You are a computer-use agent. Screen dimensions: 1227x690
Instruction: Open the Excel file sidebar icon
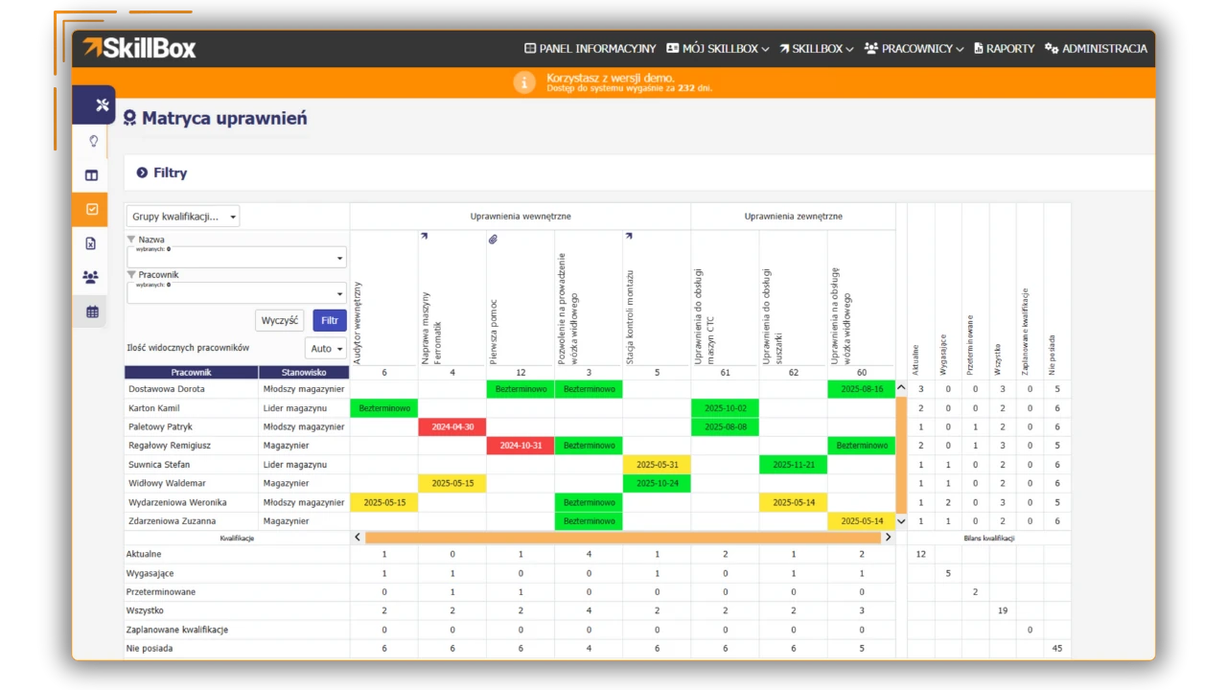pos(91,243)
